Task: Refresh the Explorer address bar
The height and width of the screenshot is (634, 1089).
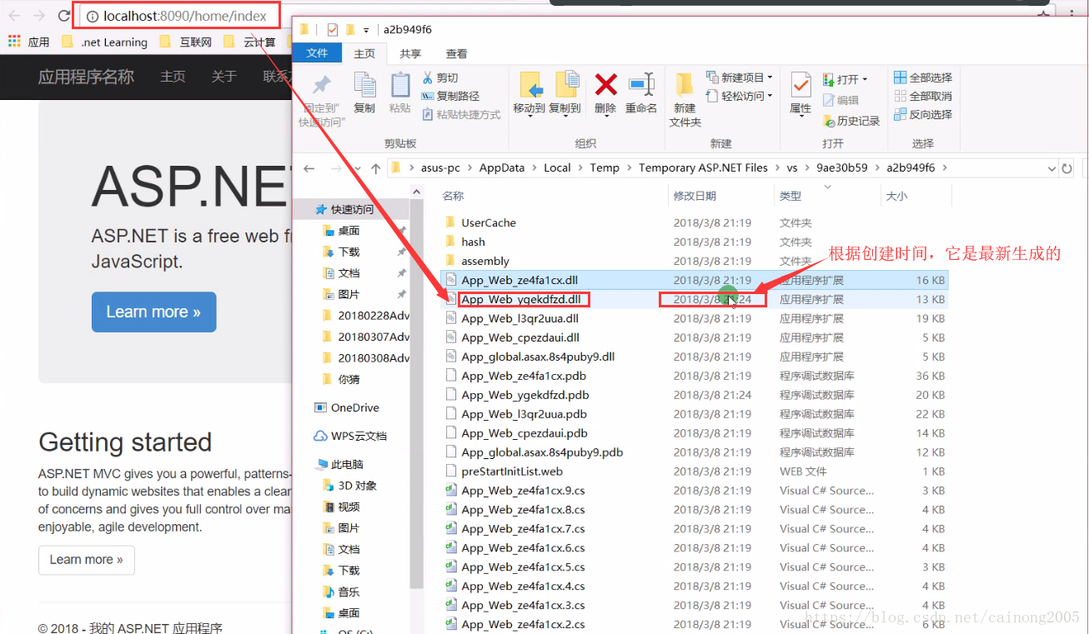Action: [1067, 168]
